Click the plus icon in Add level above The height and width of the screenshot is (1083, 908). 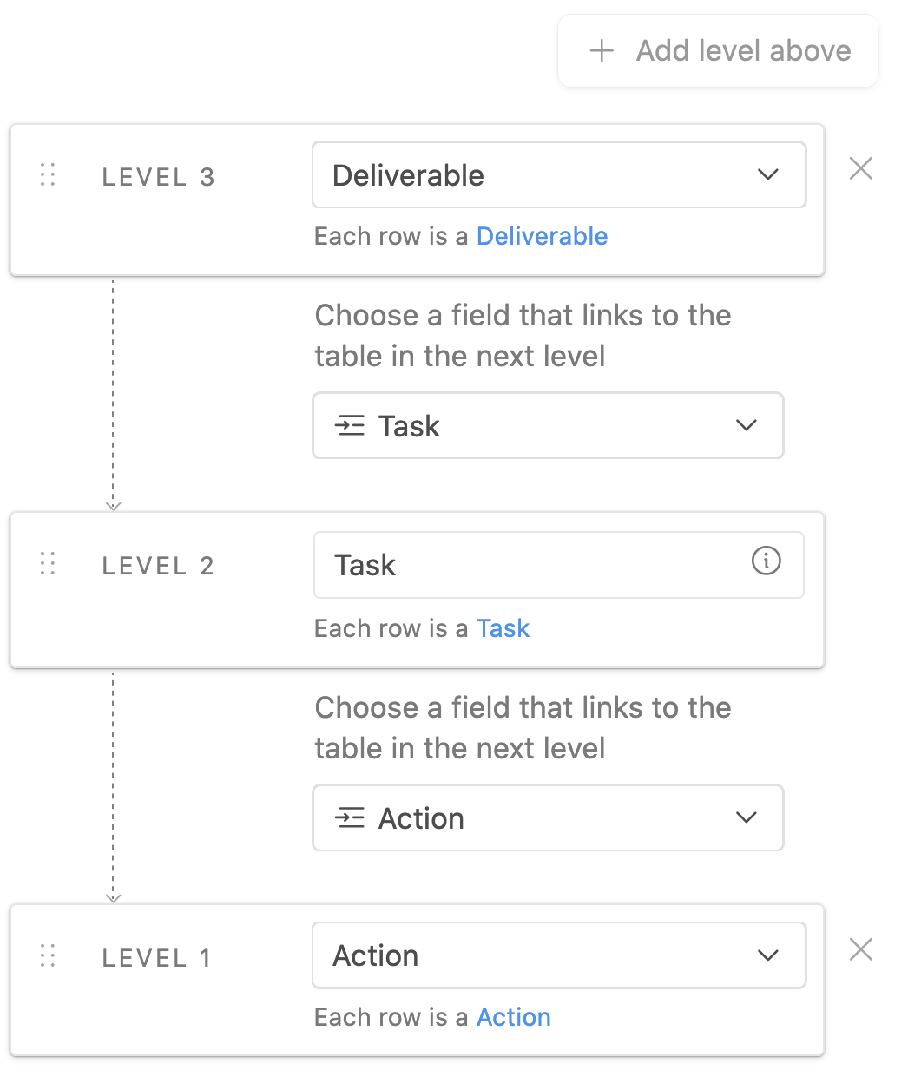[x=602, y=51]
